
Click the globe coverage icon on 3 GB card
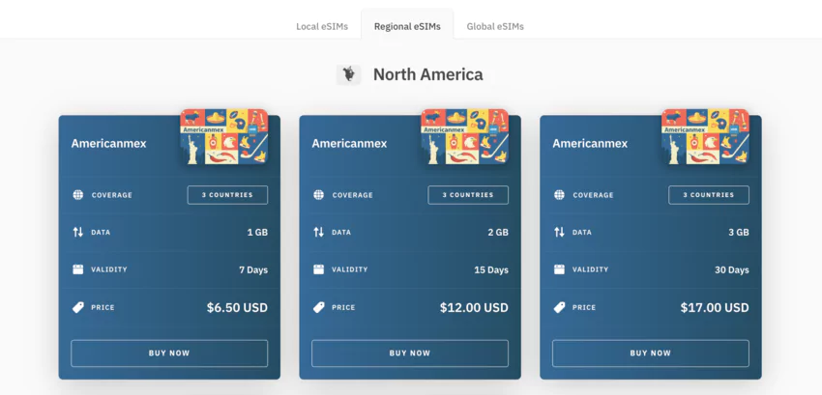(559, 195)
